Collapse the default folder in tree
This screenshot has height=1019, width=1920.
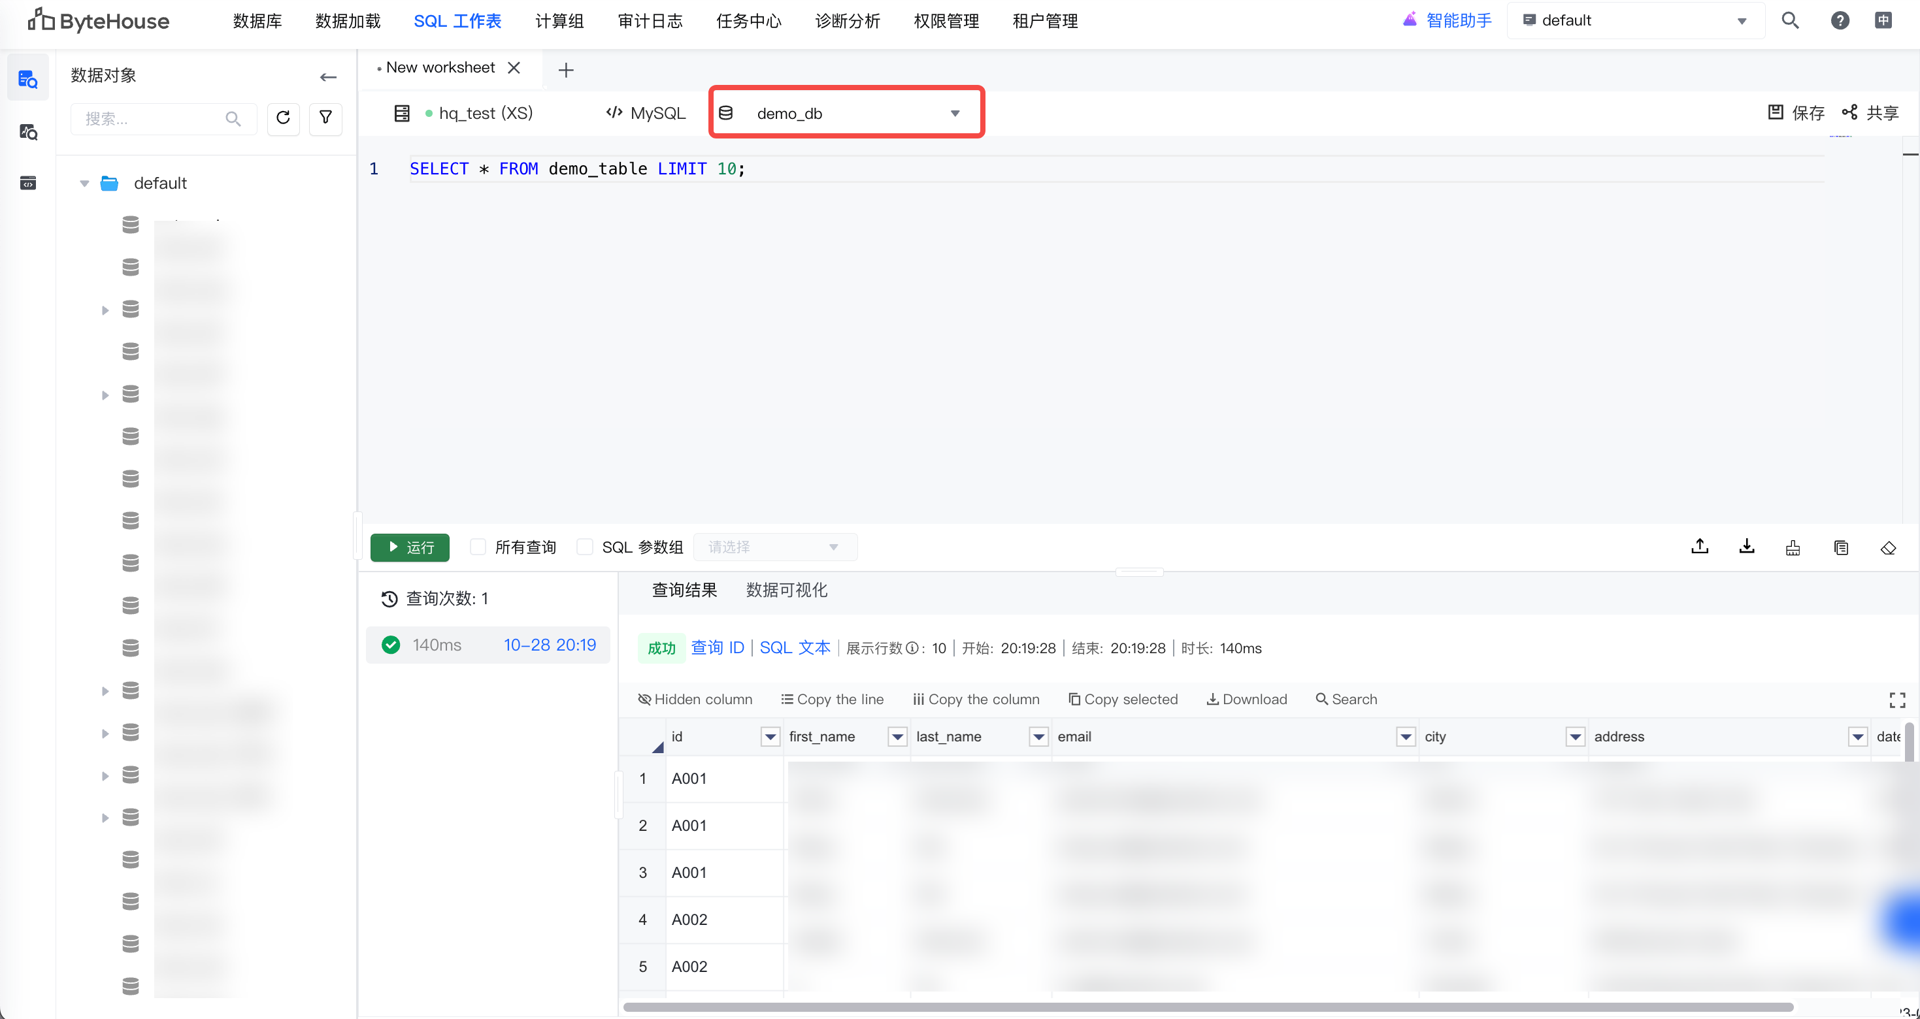84,184
